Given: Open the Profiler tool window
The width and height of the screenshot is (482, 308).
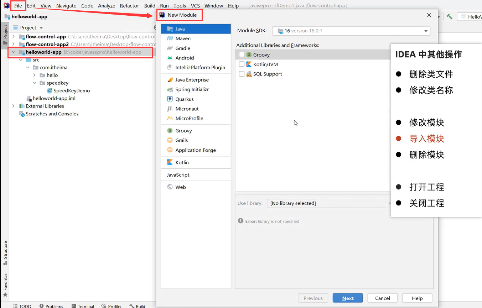Looking at the screenshot, I should tap(112, 306).
